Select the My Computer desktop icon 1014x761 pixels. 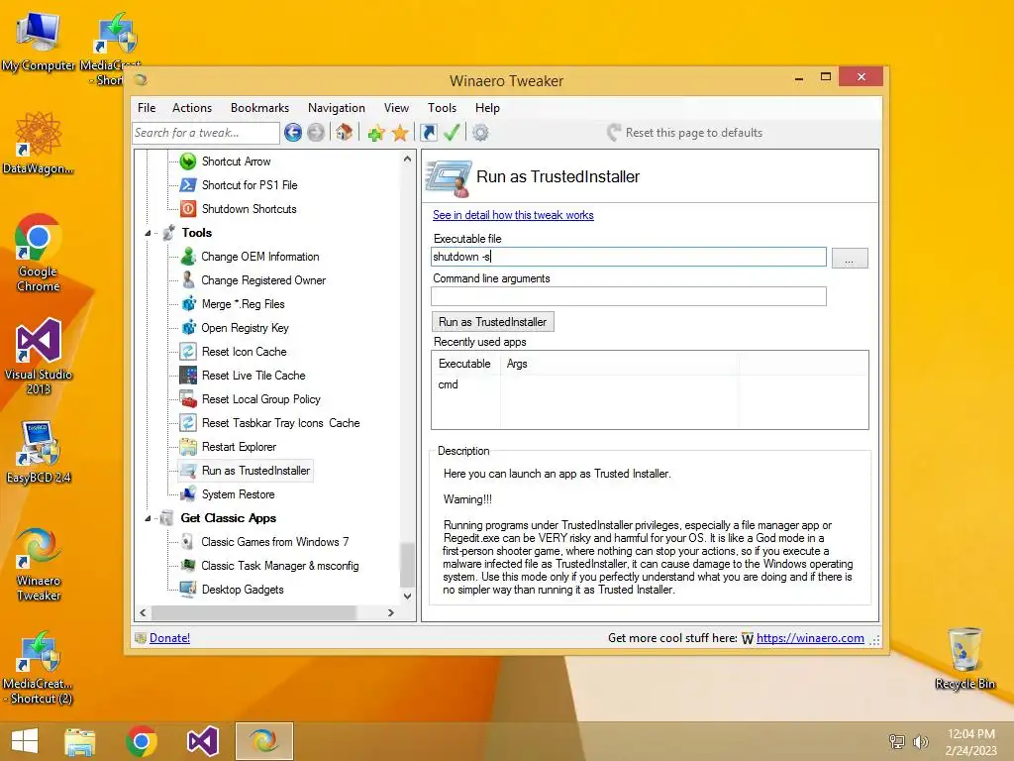39,42
